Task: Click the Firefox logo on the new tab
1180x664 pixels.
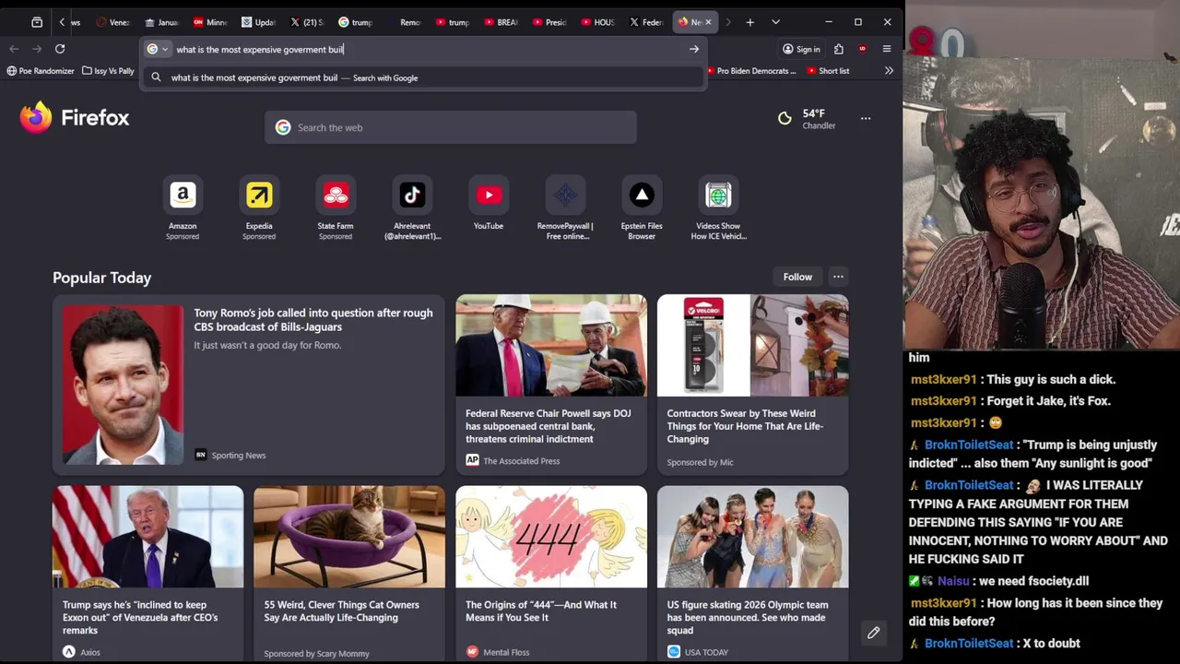Action: pos(75,118)
